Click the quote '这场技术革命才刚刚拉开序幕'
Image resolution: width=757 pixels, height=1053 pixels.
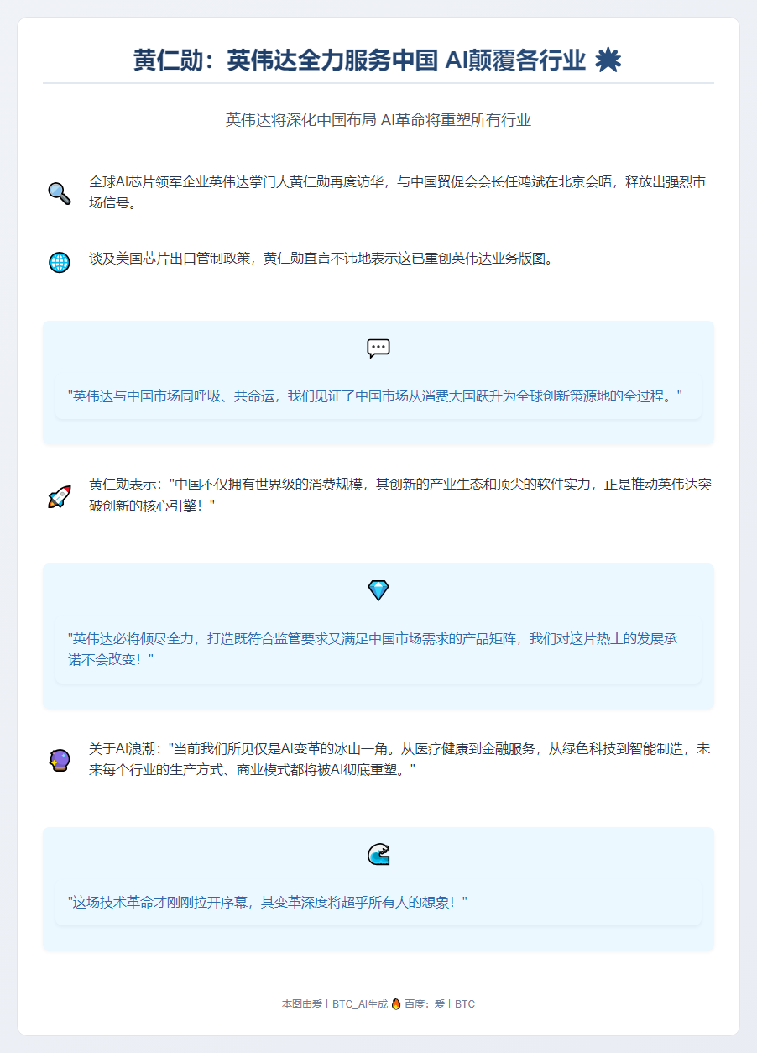[x=267, y=903]
